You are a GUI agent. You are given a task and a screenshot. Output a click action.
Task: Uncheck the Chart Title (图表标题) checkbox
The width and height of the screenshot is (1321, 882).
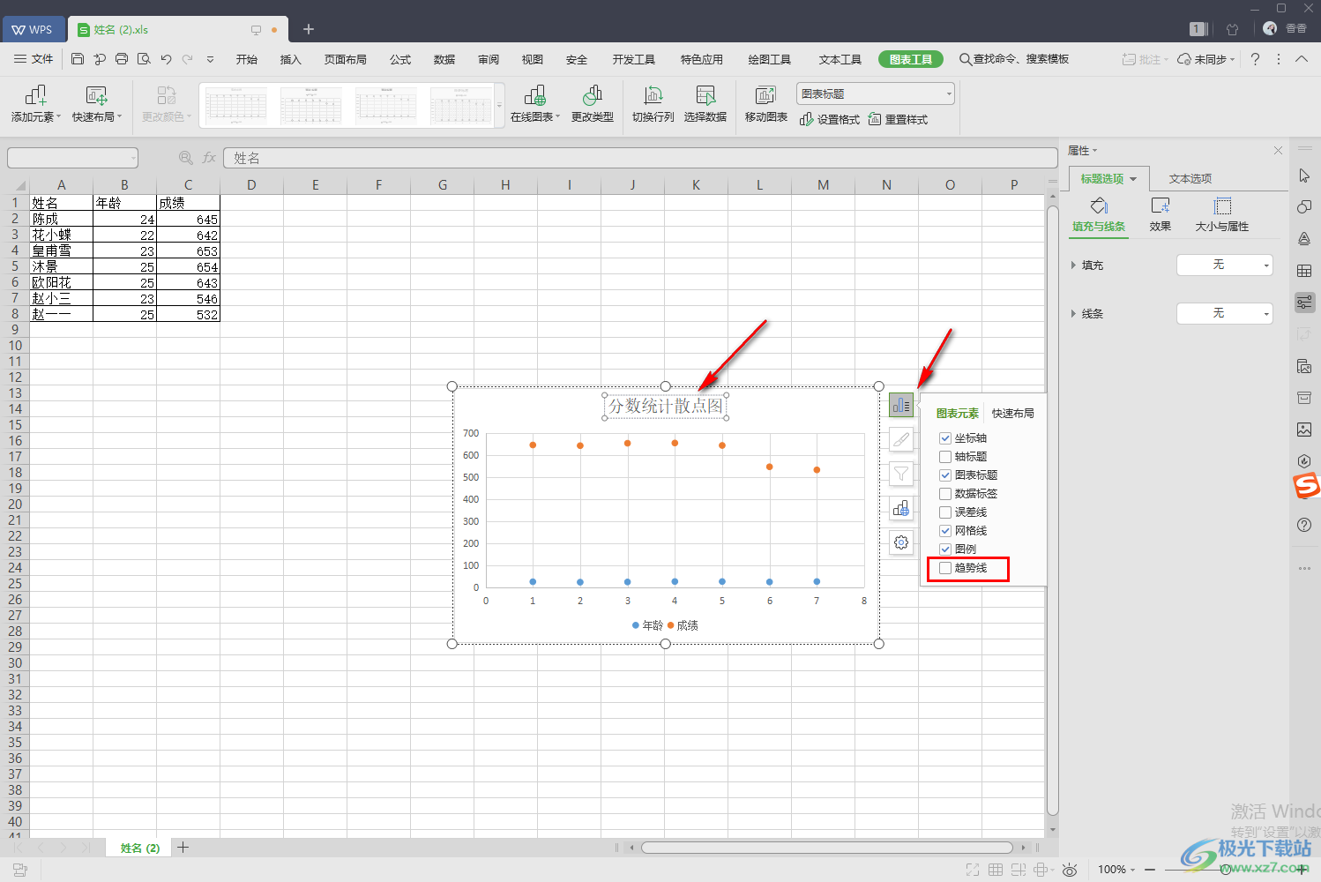coord(945,475)
